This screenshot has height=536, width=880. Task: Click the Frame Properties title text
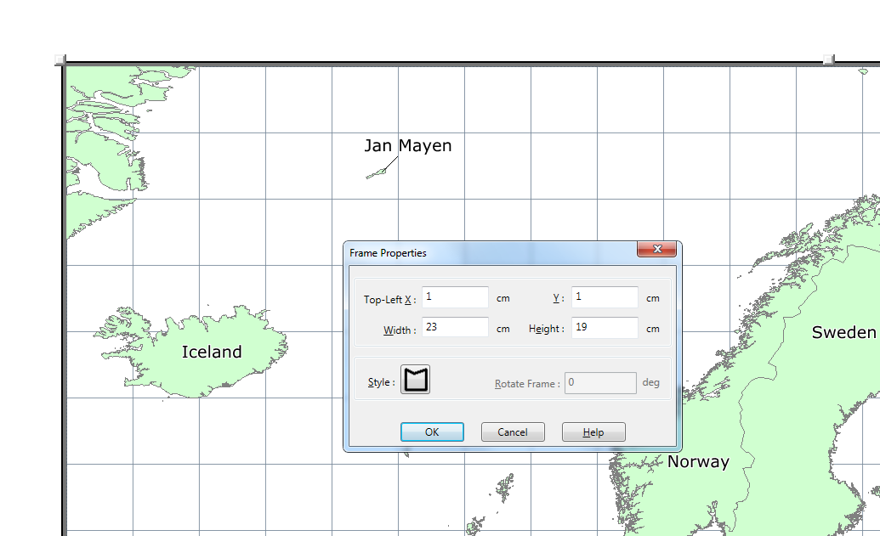click(x=388, y=253)
